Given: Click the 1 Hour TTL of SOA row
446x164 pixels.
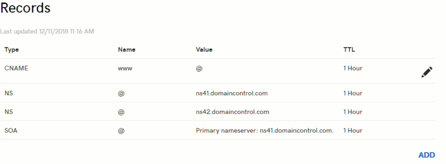Looking at the screenshot, I should click(x=353, y=131).
